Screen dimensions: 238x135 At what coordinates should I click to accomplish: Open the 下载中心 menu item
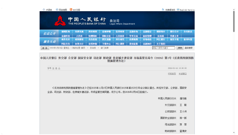107,44
